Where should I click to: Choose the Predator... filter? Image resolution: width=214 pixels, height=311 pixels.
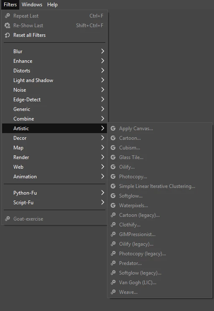coord(160,263)
